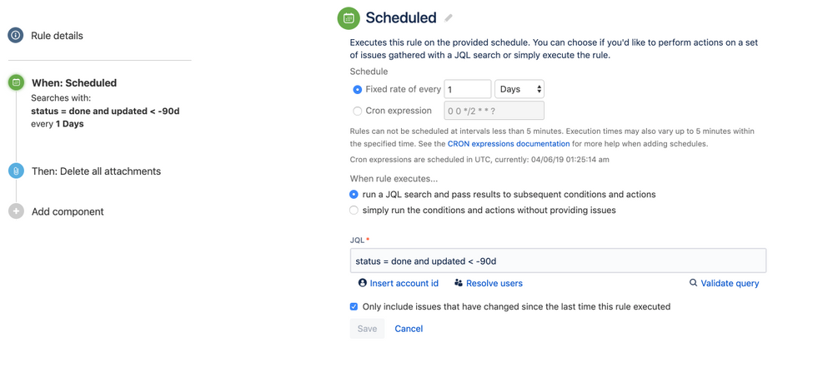Open the Days interval unit dropdown
833x372 pixels.
pos(519,89)
